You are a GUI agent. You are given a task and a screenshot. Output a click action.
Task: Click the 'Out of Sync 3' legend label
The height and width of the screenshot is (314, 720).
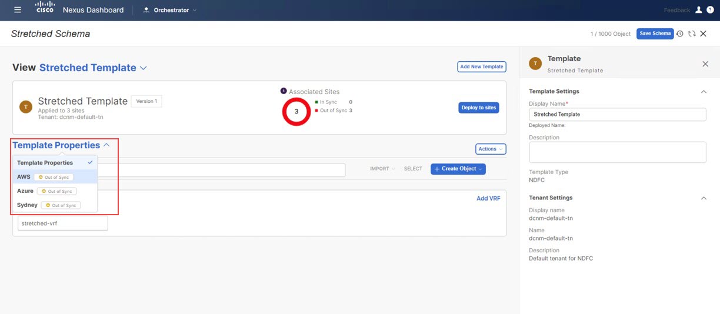[336, 111]
